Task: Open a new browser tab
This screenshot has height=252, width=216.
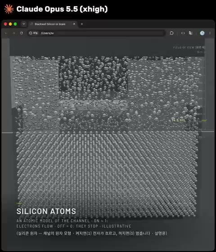Action: [x=82, y=24]
